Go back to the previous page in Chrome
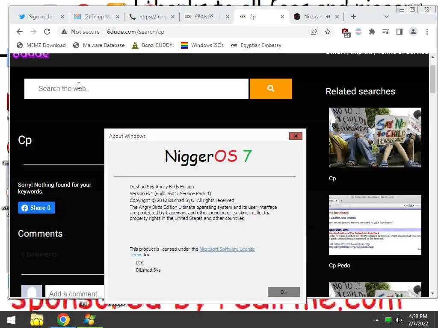 20,32
